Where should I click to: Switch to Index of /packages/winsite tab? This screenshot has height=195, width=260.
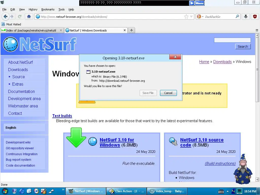(31, 30)
